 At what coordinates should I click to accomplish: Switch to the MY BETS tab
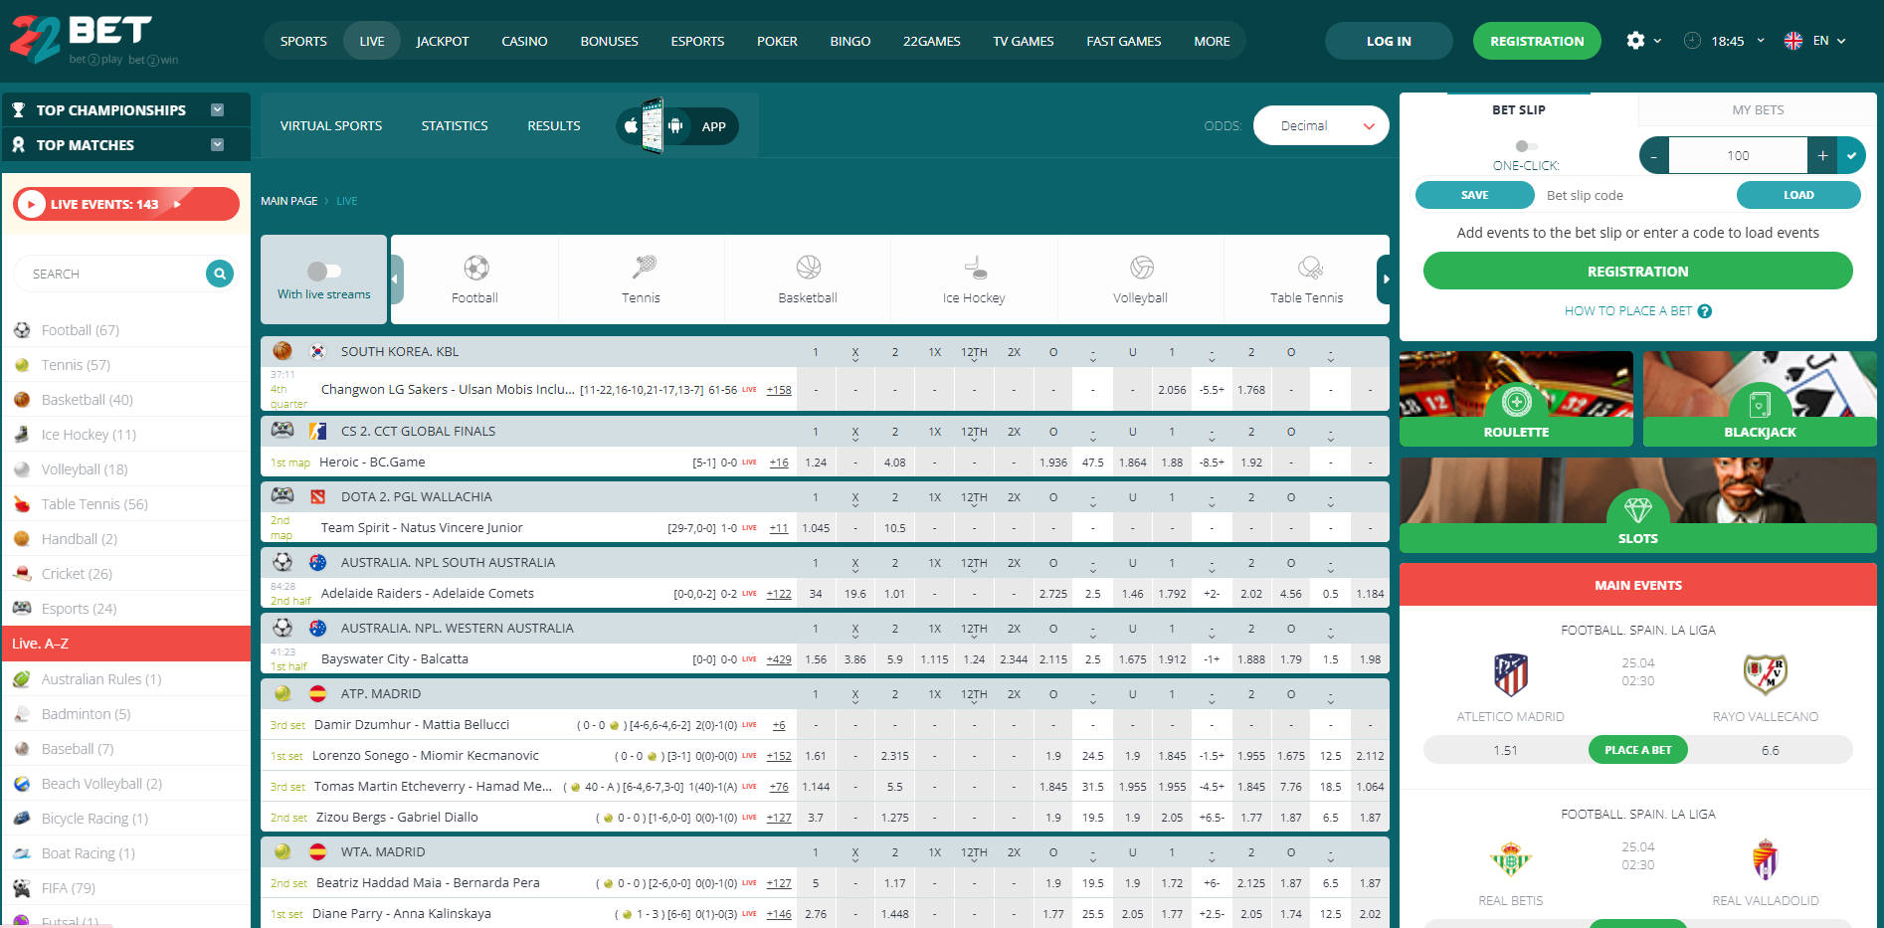point(1755,109)
